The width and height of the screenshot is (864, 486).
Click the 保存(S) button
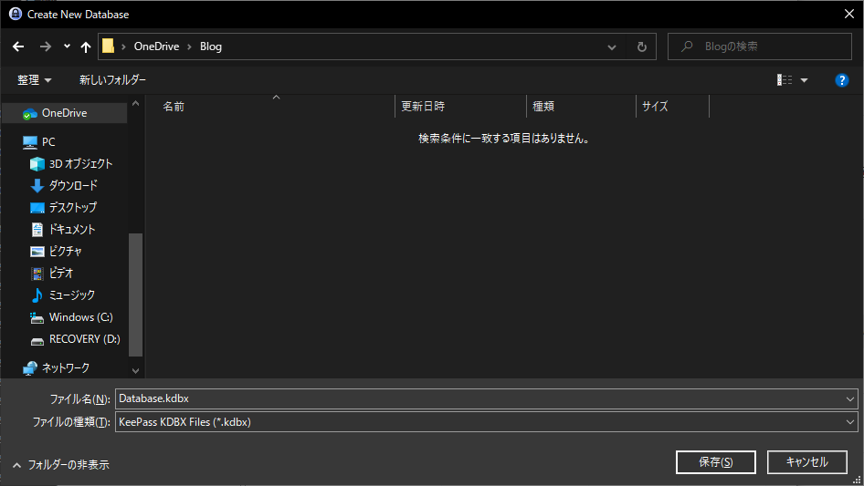coord(715,462)
